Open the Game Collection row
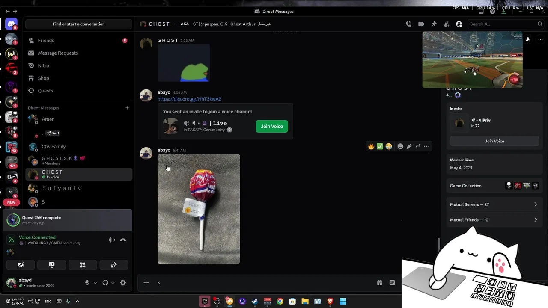The image size is (548, 308). [x=494, y=186]
